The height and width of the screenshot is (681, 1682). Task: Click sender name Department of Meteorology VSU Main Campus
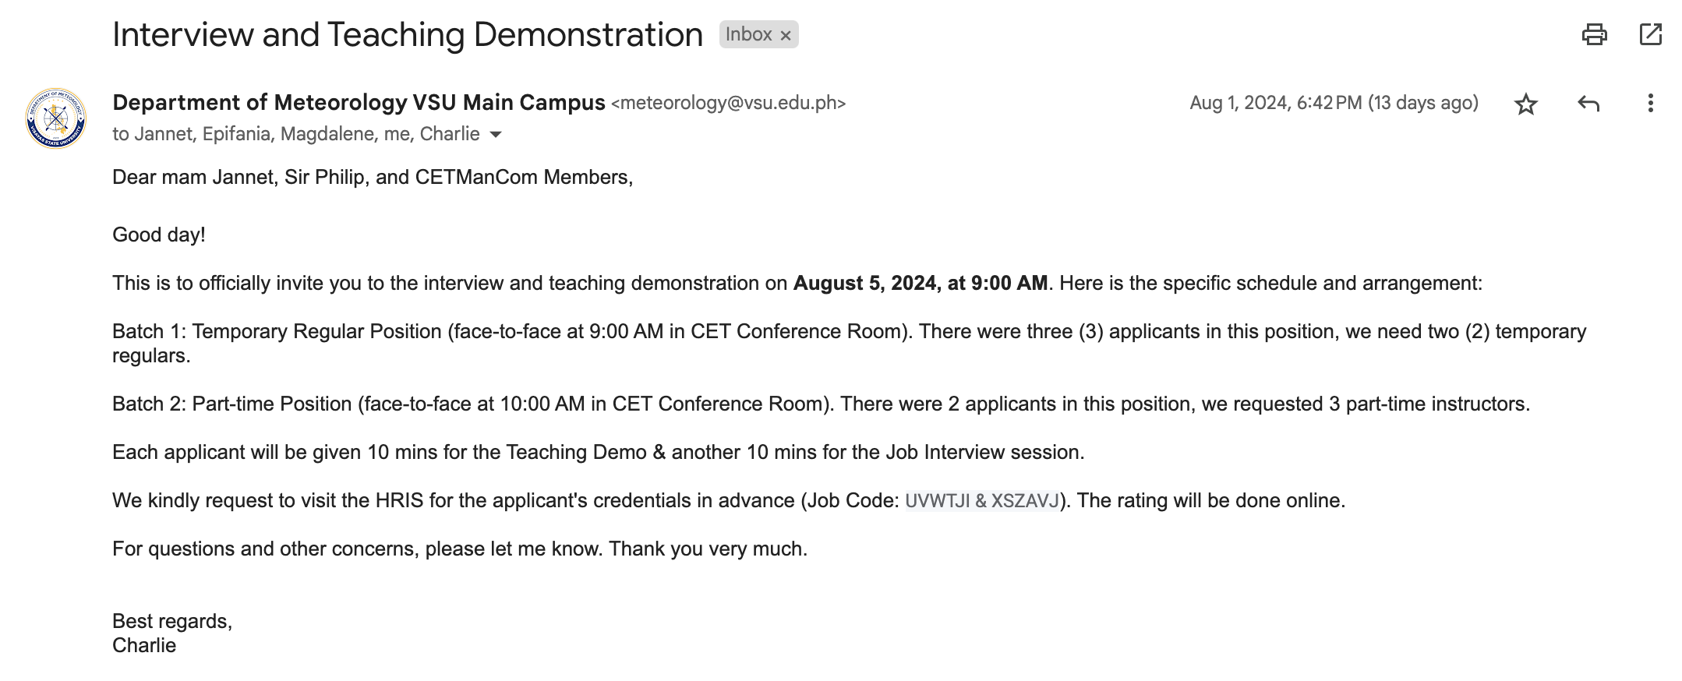click(x=359, y=103)
